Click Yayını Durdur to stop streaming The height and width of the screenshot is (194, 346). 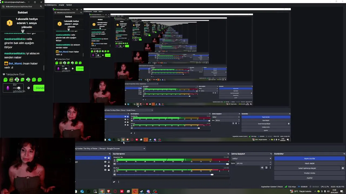(310, 158)
